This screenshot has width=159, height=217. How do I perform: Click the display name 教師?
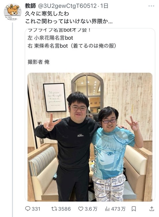[x=30, y=6]
